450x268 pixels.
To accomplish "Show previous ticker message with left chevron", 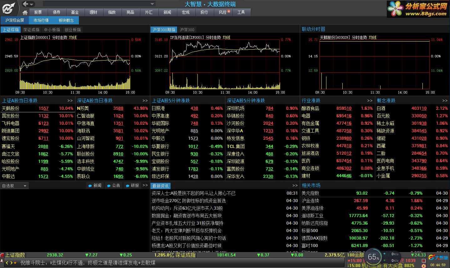I will 8,263.
